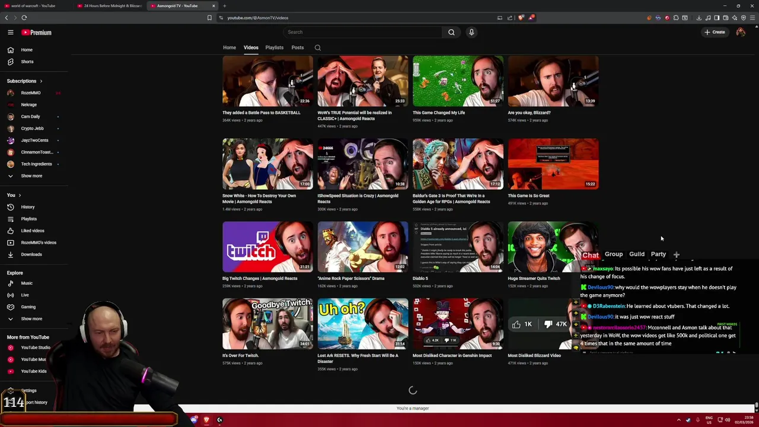
Task: Open Lost Ark RESETS video thumbnail
Action: click(363, 324)
